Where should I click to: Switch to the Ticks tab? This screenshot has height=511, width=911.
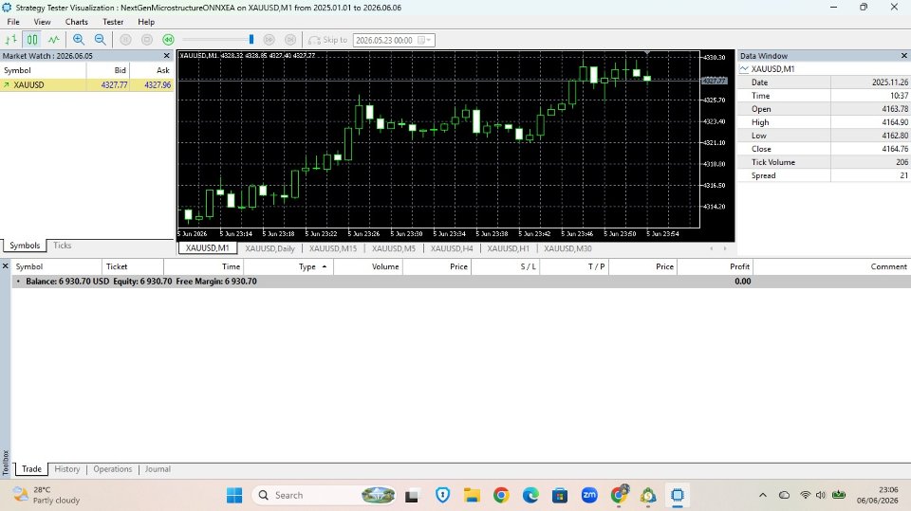63,246
